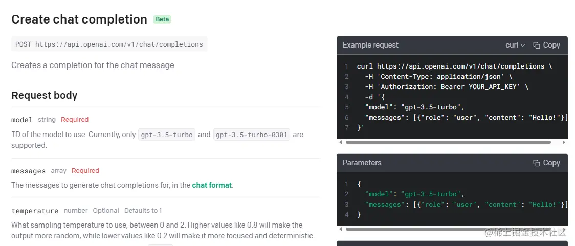Click the Example request horizontal scrollbar
The width and height of the screenshot is (575, 246).
(448, 142)
